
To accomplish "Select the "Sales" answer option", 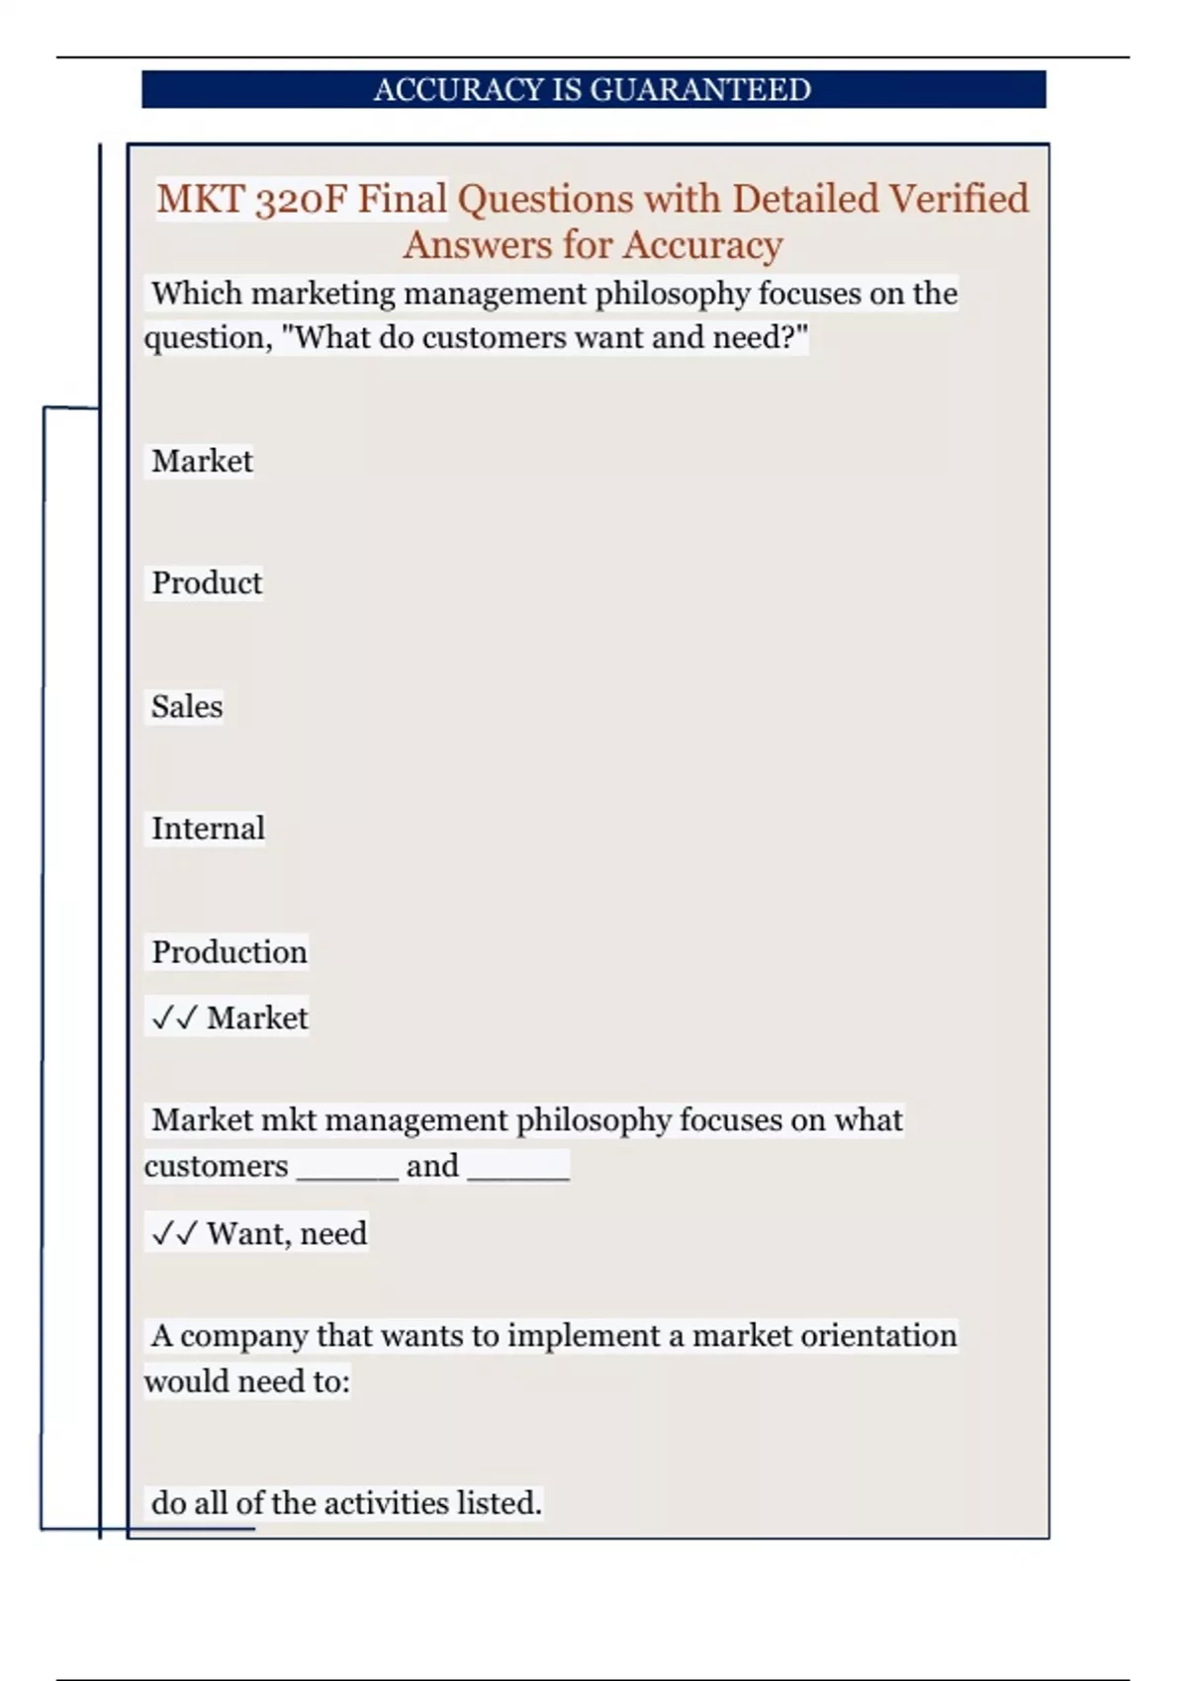I will point(187,706).
